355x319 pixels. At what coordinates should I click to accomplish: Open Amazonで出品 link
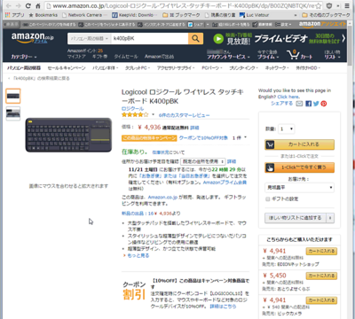pos(159,57)
